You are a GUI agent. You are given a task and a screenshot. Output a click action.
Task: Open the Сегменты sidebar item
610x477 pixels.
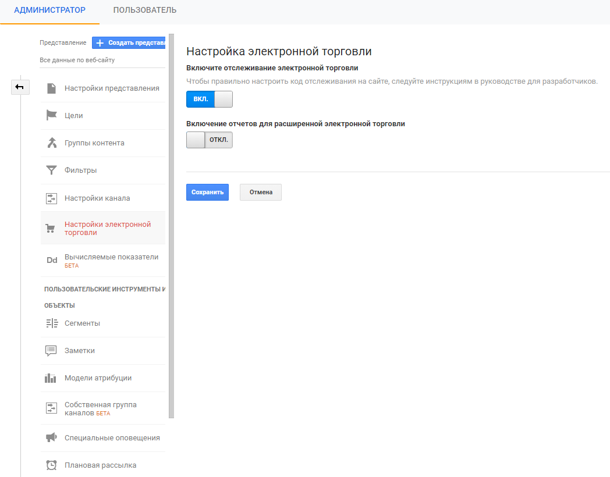(82, 323)
